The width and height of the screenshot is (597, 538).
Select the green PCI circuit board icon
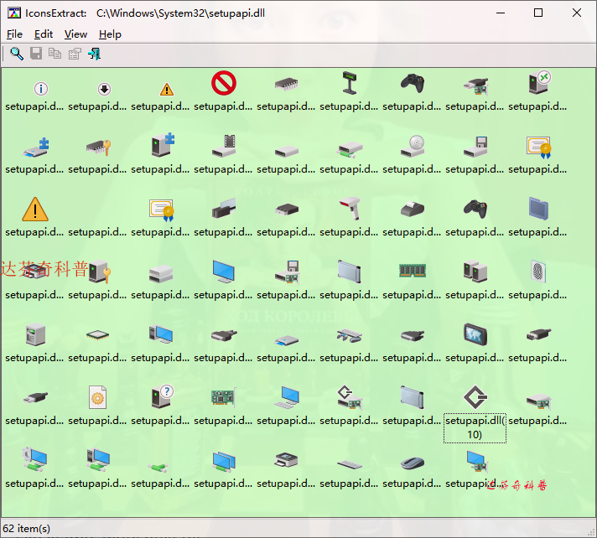tap(224, 397)
